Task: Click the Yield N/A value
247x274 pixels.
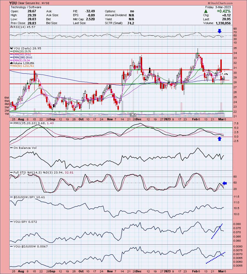Action: click(131, 19)
